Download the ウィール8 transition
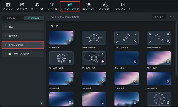Viewport: 178px width, 107px height. tap(70, 41)
